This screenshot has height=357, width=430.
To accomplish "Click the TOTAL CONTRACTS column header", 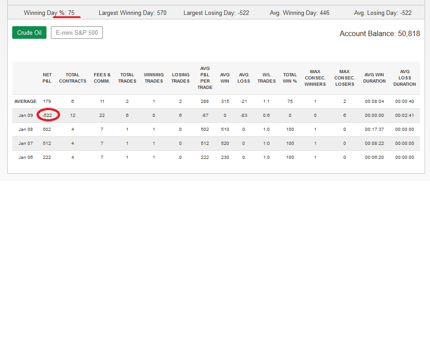I will click(x=72, y=78).
